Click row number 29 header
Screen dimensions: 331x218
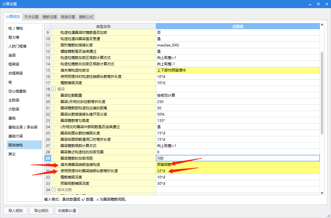pos(48,158)
